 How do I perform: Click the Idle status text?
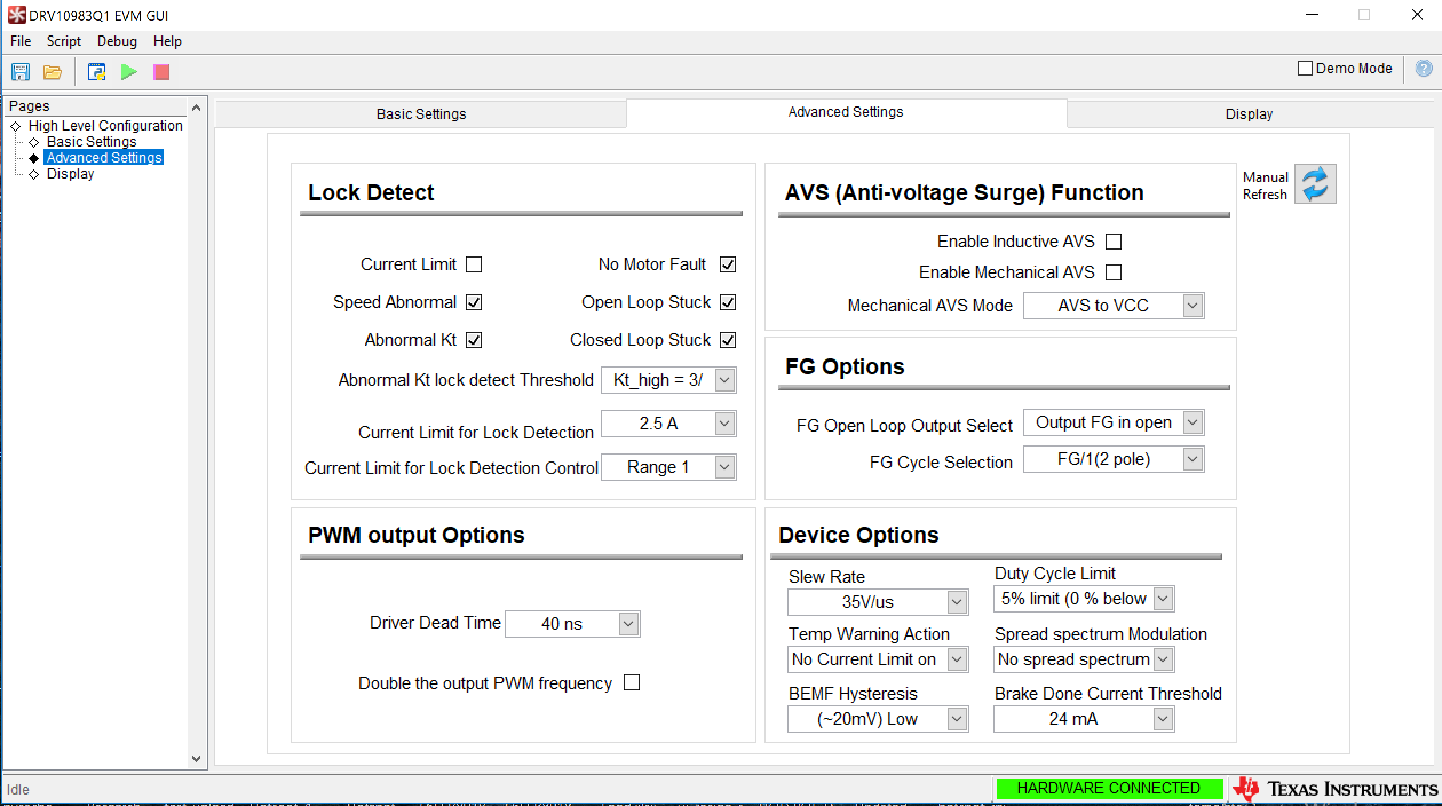pos(18,789)
